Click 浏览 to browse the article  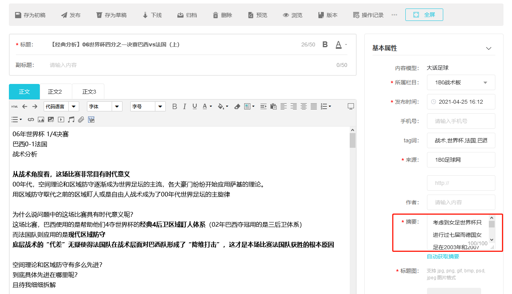point(293,15)
